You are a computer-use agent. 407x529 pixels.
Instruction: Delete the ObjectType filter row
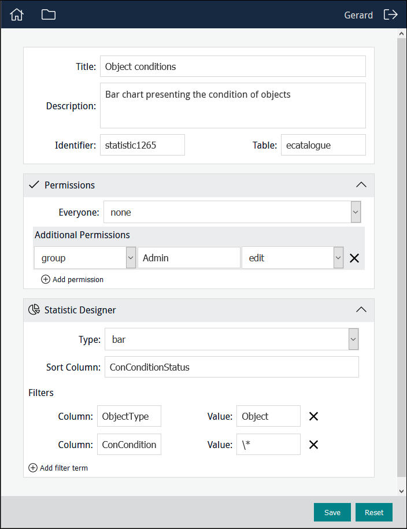coord(313,416)
